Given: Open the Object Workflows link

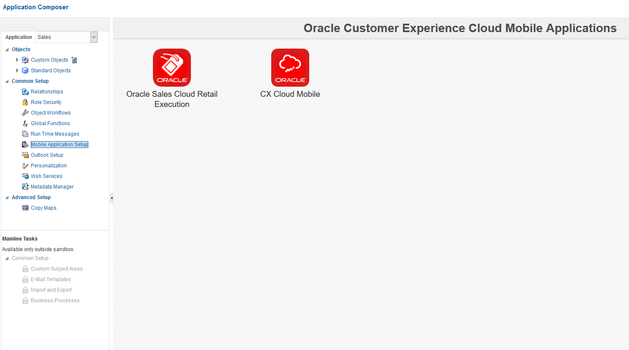Looking at the screenshot, I should [51, 113].
